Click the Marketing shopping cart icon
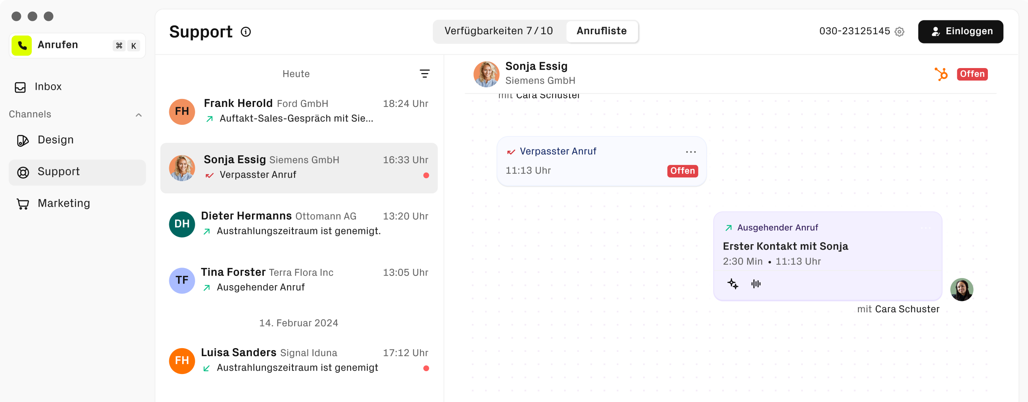 tap(22, 203)
